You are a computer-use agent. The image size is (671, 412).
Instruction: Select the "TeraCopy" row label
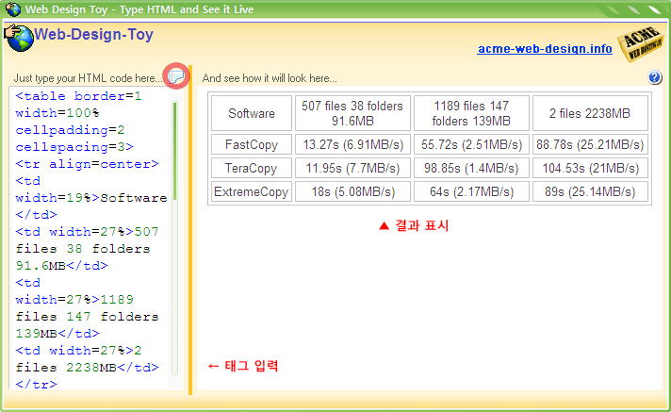(252, 168)
